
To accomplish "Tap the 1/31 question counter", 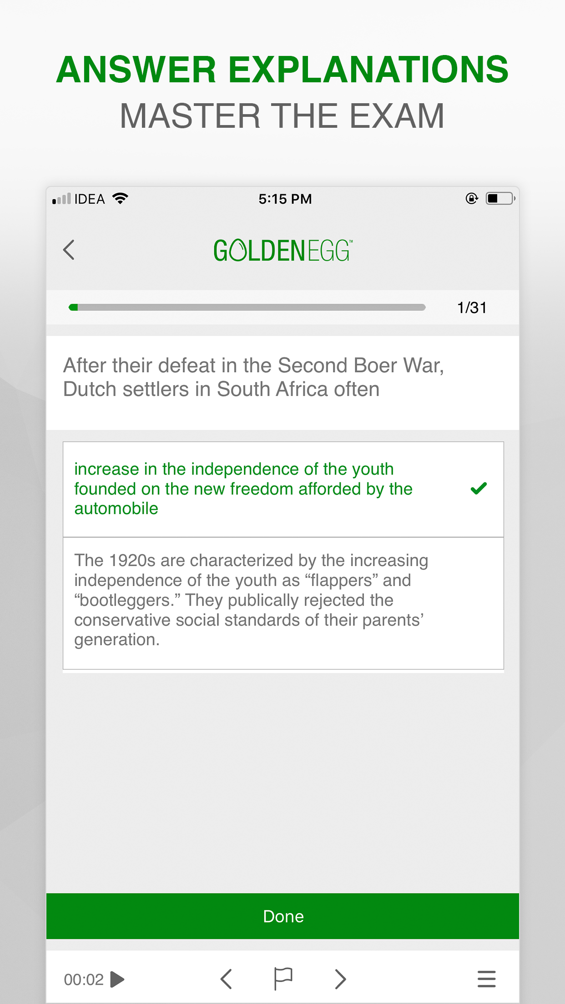I will click(472, 308).
